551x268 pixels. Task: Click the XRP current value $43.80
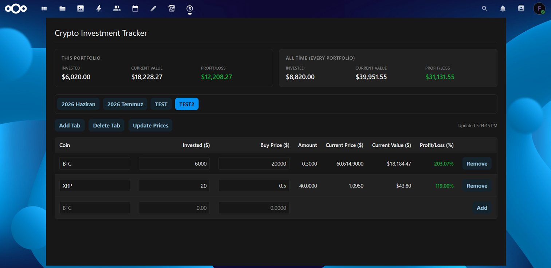point(404,186)
